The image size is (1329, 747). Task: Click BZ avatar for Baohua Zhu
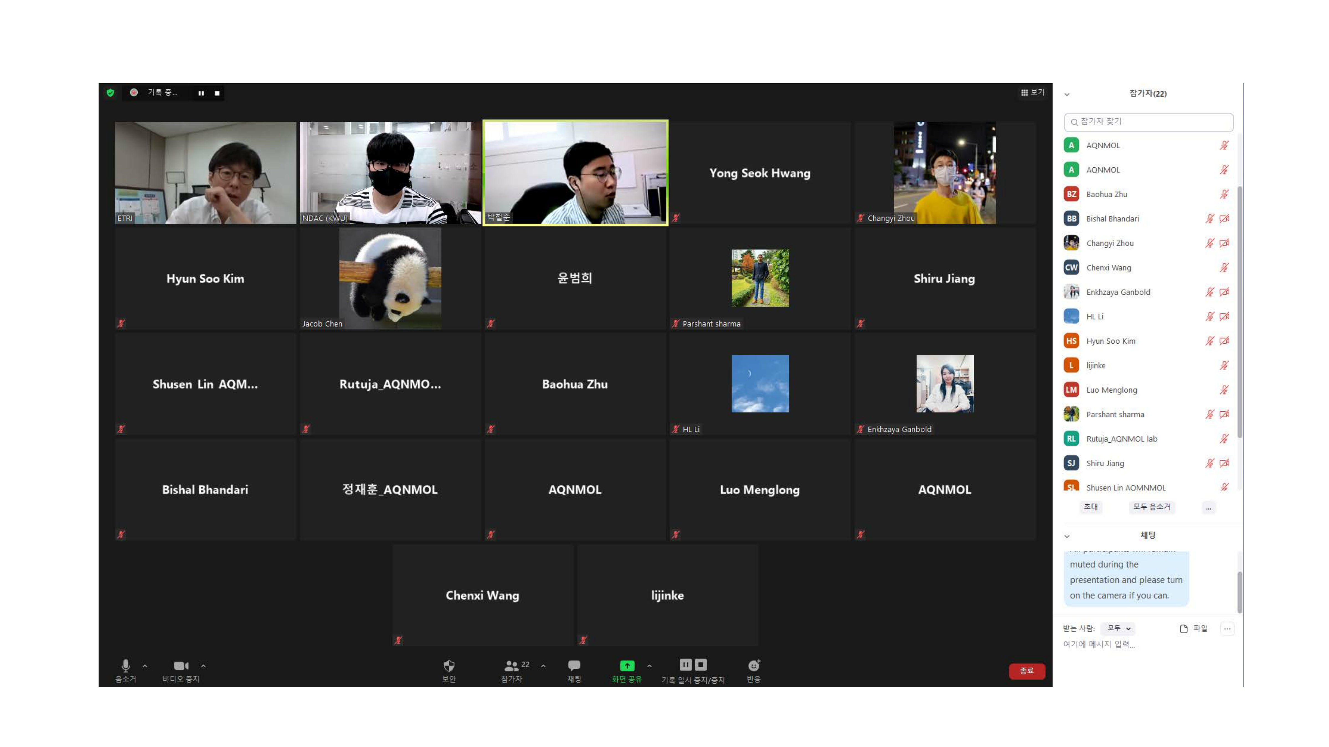[x=1072, y=194]
